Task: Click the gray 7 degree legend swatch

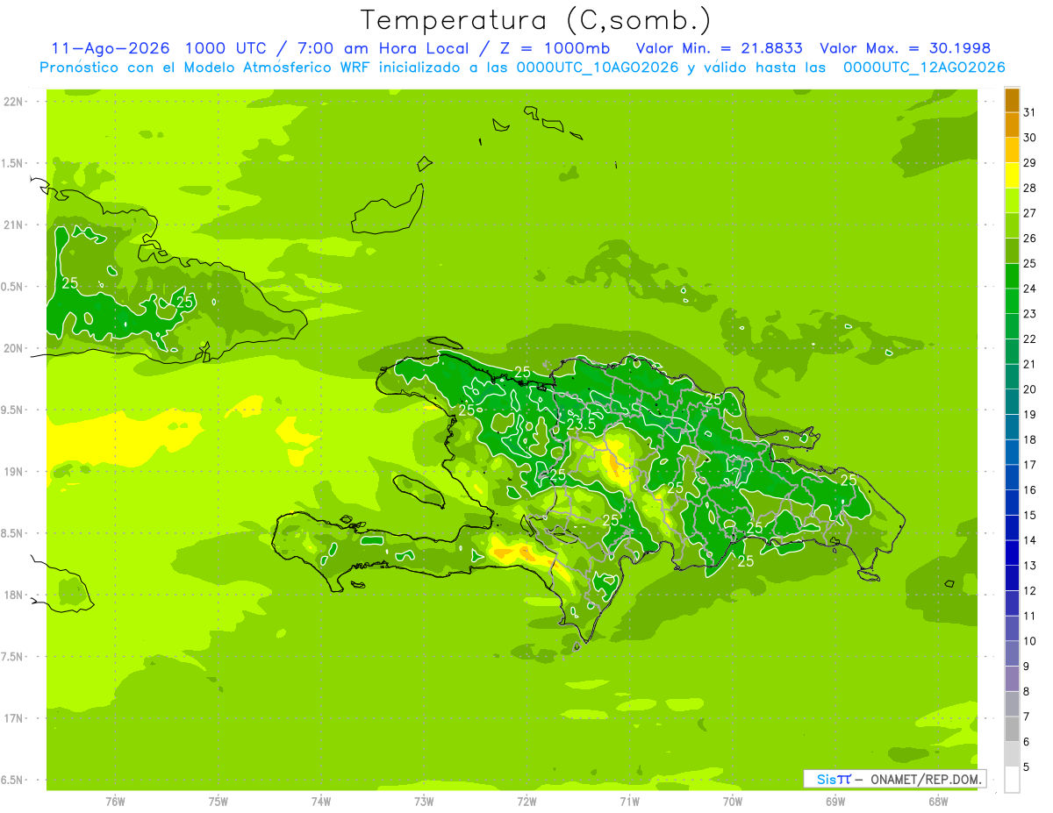Action: click(1012, 704)
